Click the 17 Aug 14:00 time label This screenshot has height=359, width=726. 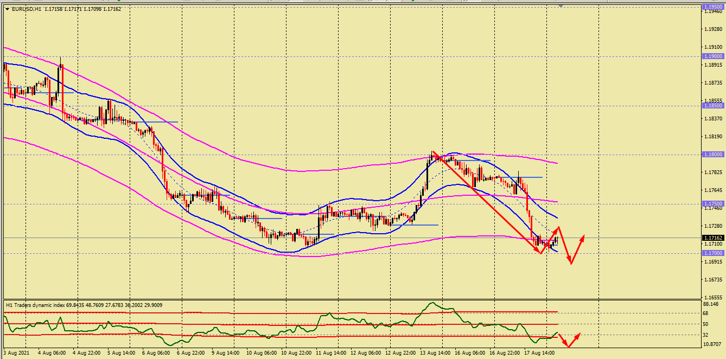pyautogui.click(x=540, y=352)
